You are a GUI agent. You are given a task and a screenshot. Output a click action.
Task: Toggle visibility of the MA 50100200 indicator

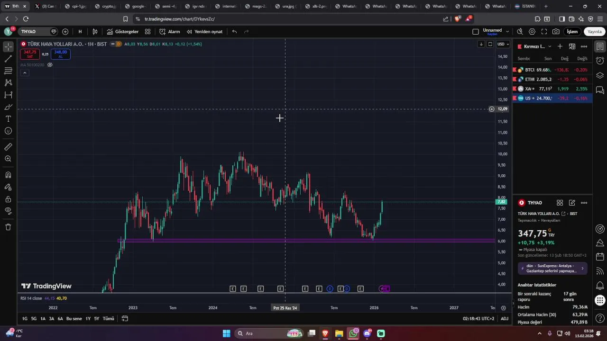tap(50, 65)
